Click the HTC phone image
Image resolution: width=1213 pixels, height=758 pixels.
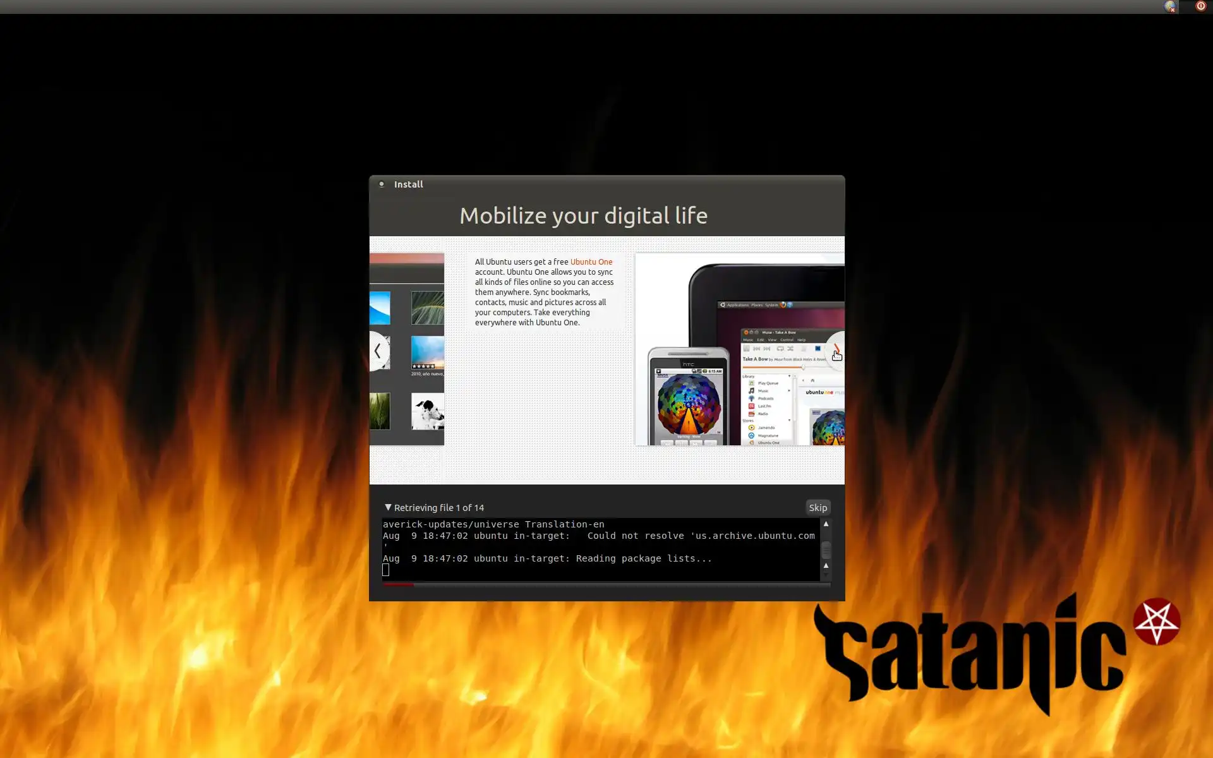(688, 398)
